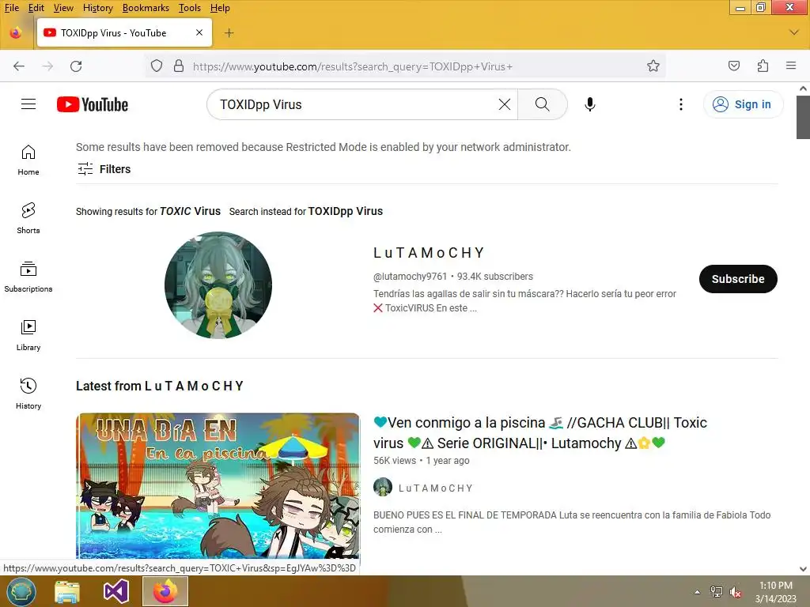Open History in the sidebar
The width and height of the screenshot is (810, 607).
pyautogui.click(x=28, y=394)
